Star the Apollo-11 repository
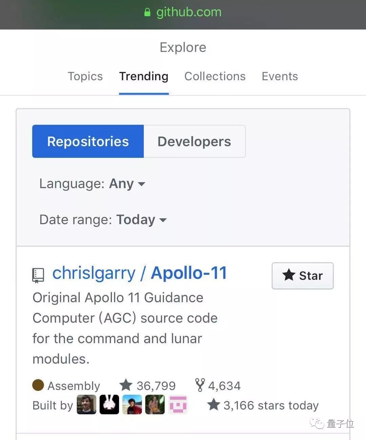Image resolution: width=366 pixels, height=440 pixels. pyautogui.click(x=303, y=276)
